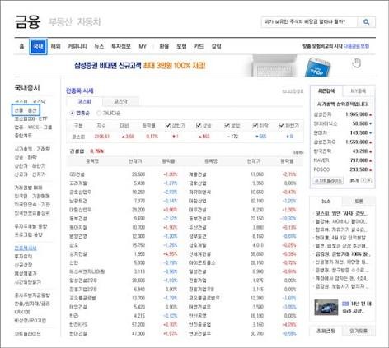Image resolution: width=389 pixels, height=348 pixels.
Task: Toggle the 하한가 filter checkbox
Action: point(281,125)
